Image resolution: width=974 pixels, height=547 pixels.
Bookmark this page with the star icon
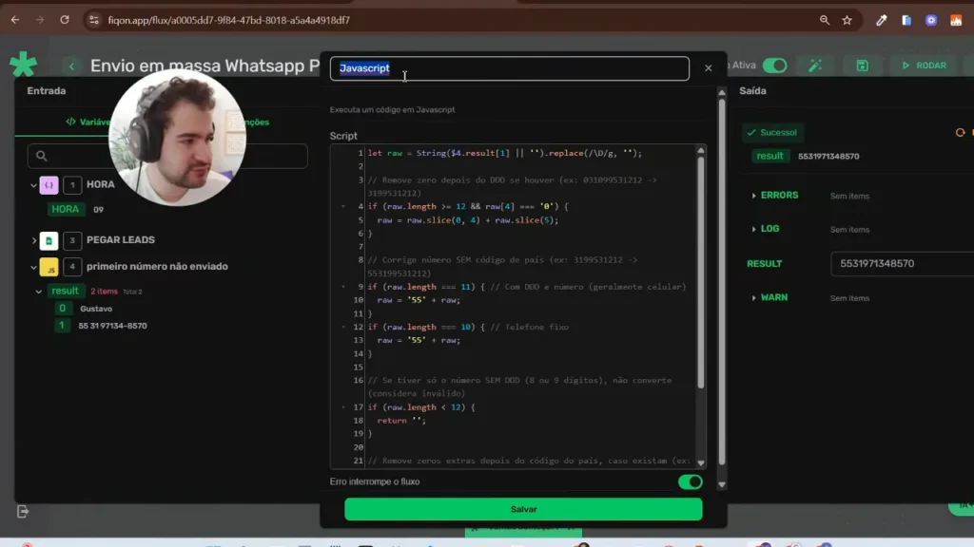(x=847, y=20)
